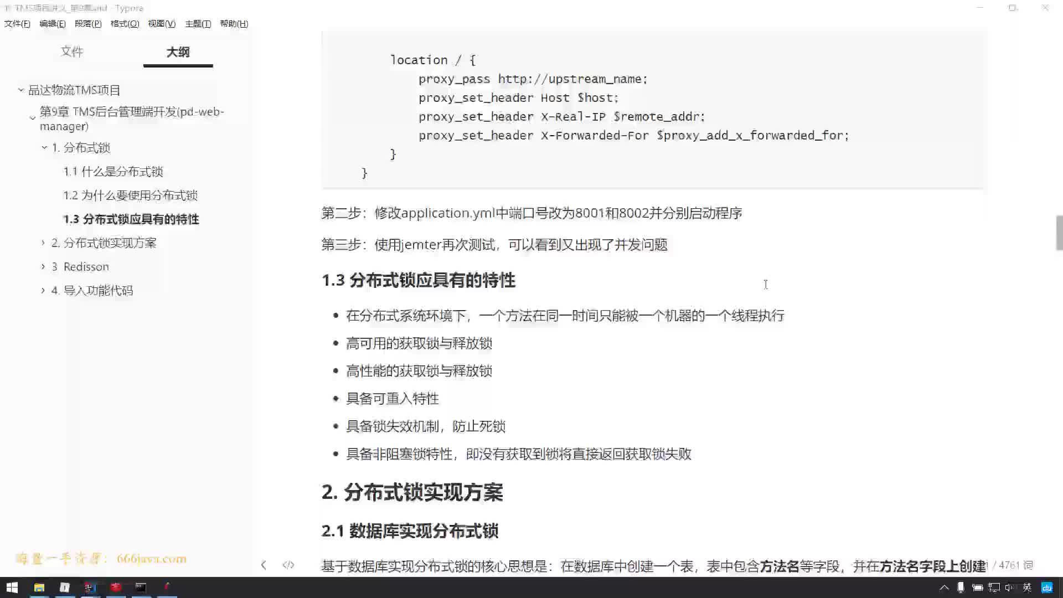Open the 格式(O) menu
This screenshot has width=1063, height=598.
125,24
